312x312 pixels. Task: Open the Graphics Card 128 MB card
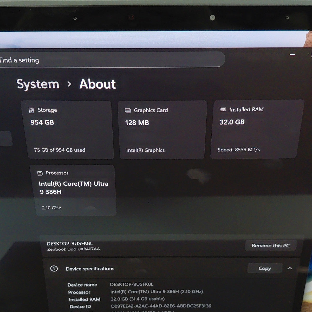[162, 130]
